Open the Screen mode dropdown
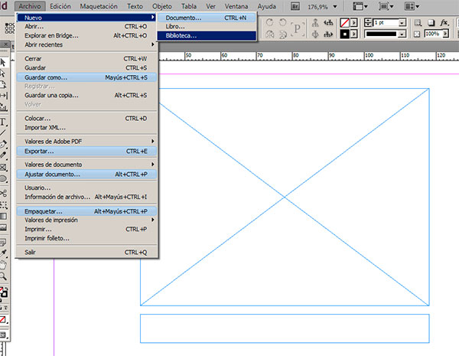459x356 pixels. click(x=386, y=6)
